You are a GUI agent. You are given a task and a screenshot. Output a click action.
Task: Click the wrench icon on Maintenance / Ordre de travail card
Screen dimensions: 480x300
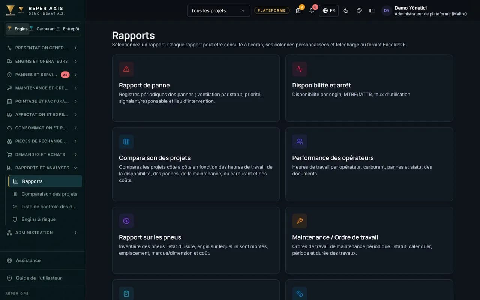click(300, 221)
